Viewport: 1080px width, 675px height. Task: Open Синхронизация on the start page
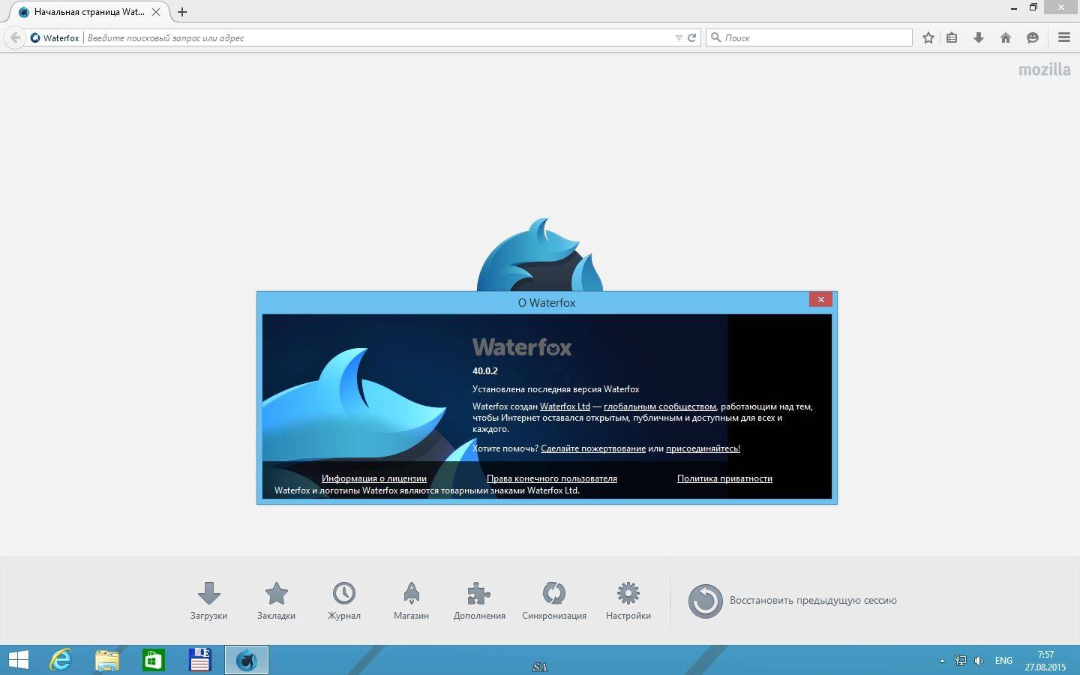(x=554, y=601)
